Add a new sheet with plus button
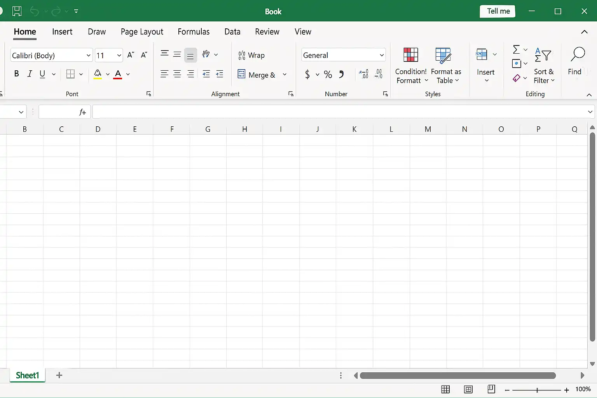The height and width of the screenshot is (398, 597). click(59, 375)
